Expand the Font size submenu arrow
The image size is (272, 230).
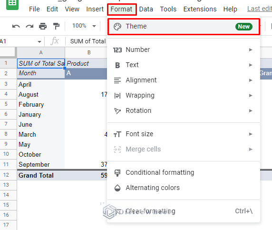point(251,134)
